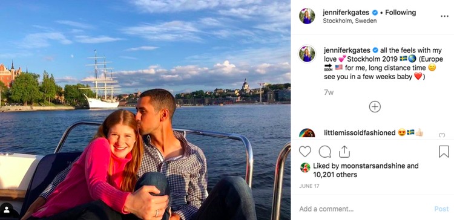
Task: Open jenniferkgates username in header
Action: click(346, 13)
